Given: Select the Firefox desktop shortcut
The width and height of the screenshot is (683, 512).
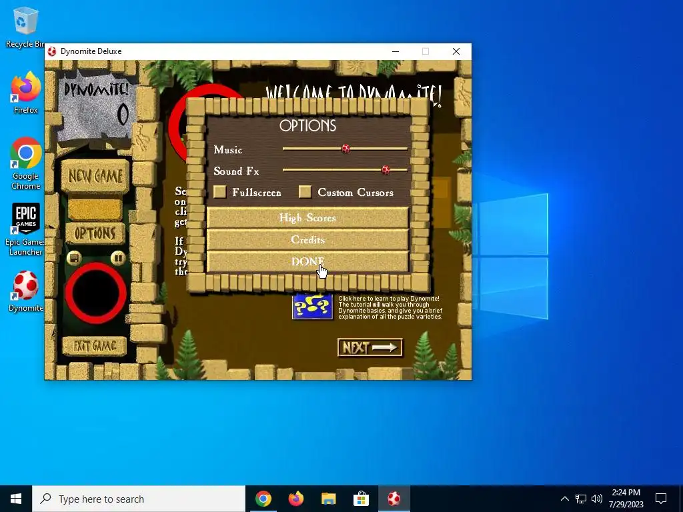Looking at the screenshot, I should click(x=25, y=93).
